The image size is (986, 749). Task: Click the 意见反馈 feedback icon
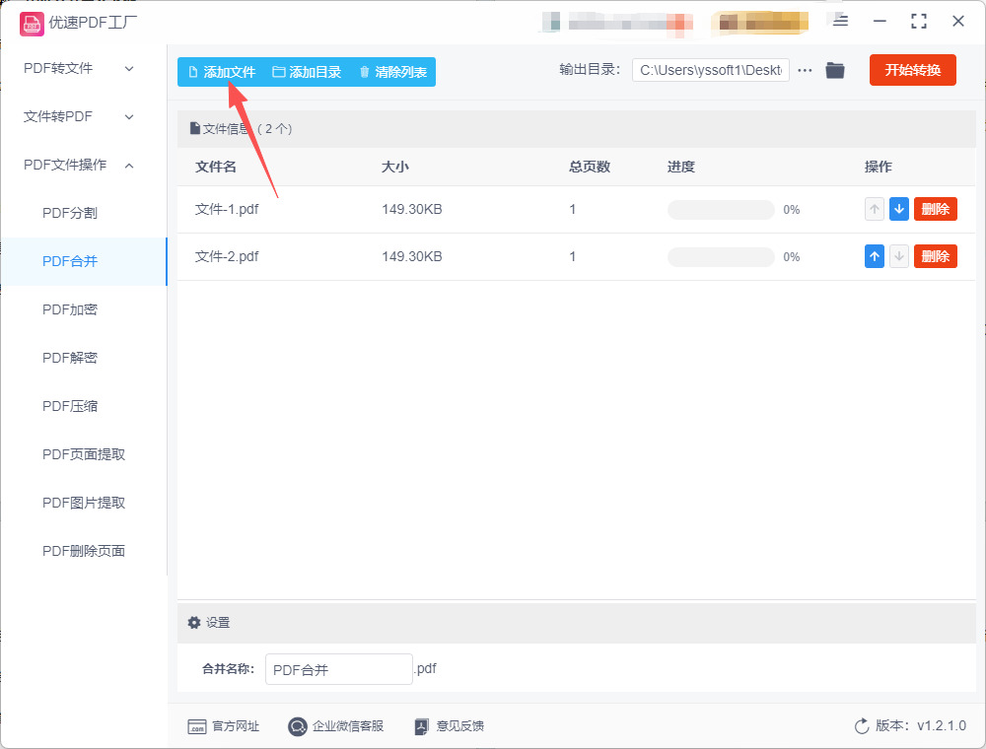(x=422, y=727)
